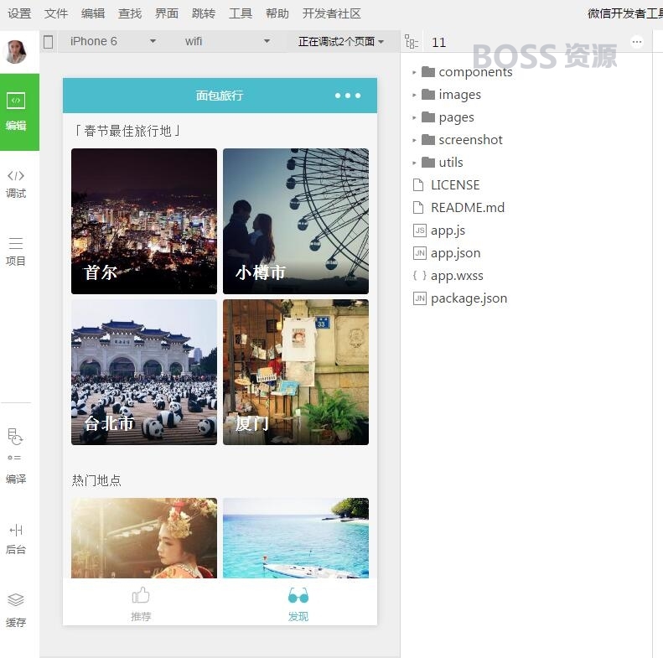Click the 热门地点 heading
The width and height of the screenshot is (663, 658).
97,480
